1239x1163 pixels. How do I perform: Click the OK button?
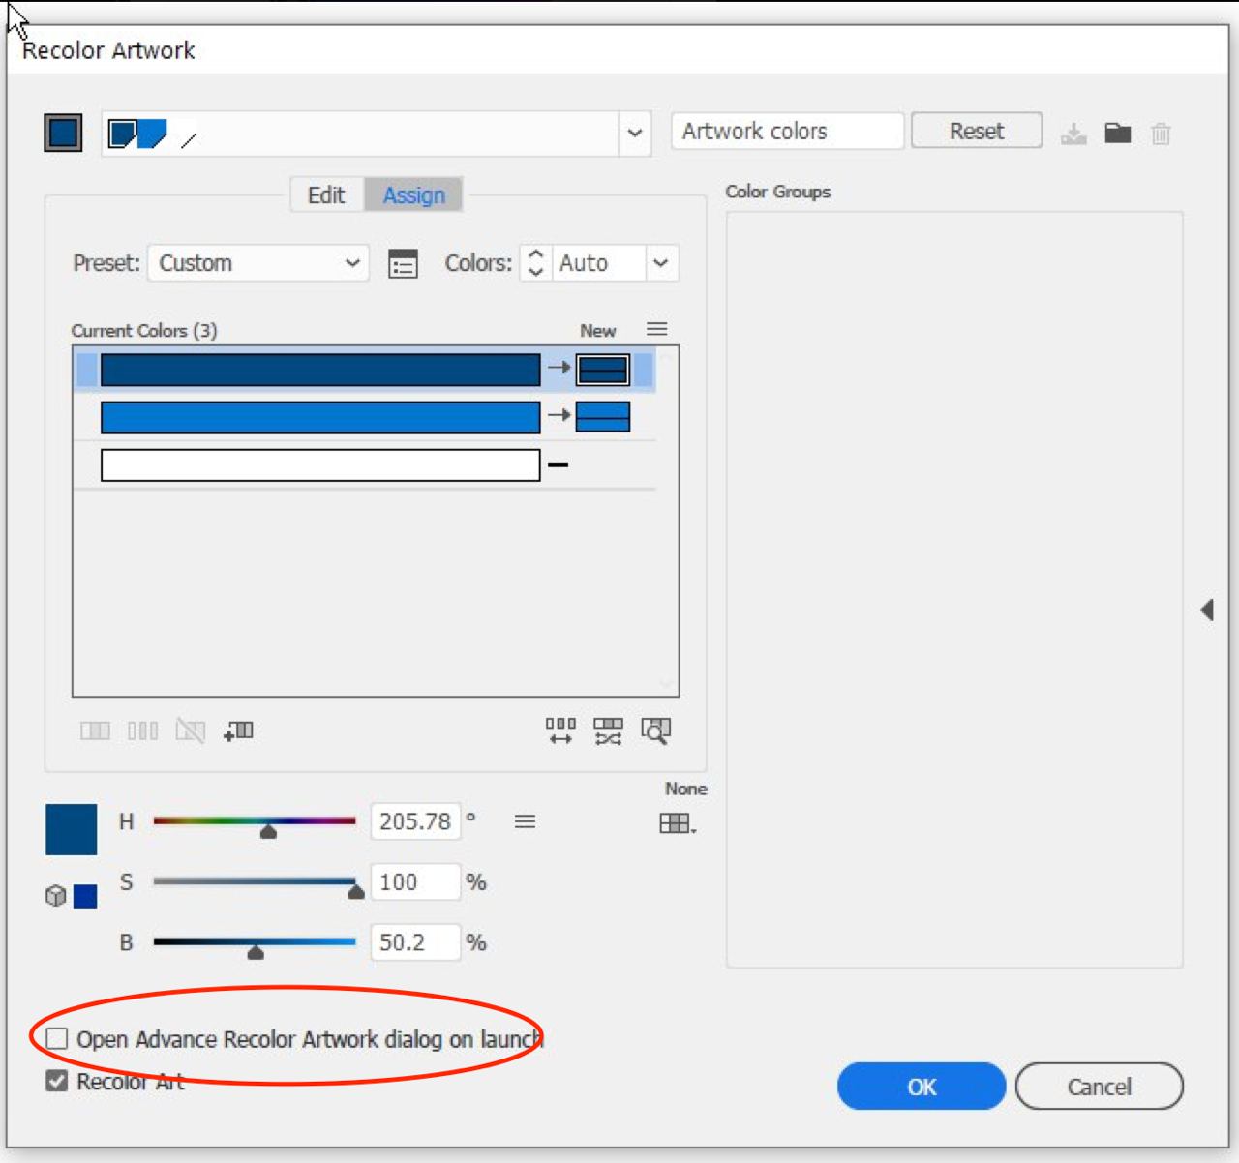click(x=922, y=1087)
